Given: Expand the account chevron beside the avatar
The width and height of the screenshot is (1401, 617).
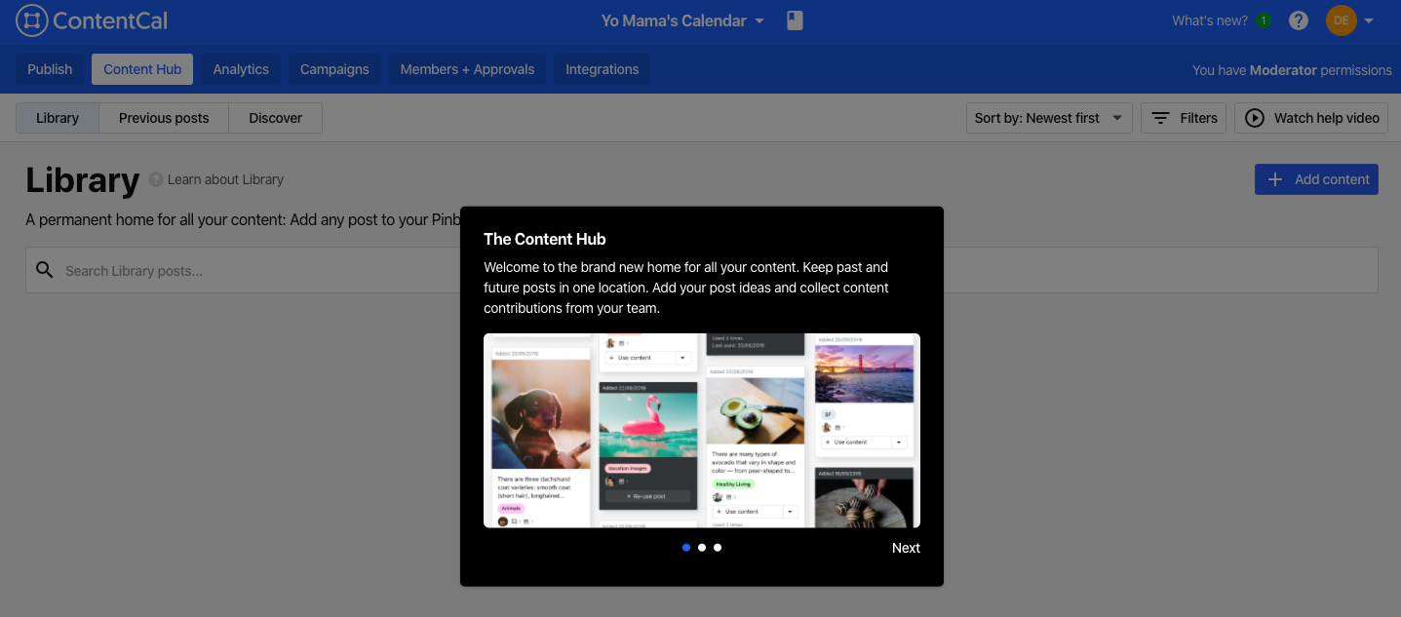Looking at the screenshot, I should click(x=1368, y=19).
